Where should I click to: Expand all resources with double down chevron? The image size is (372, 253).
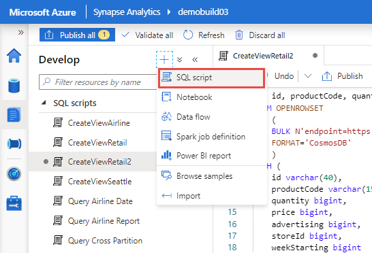coord(180,59)
